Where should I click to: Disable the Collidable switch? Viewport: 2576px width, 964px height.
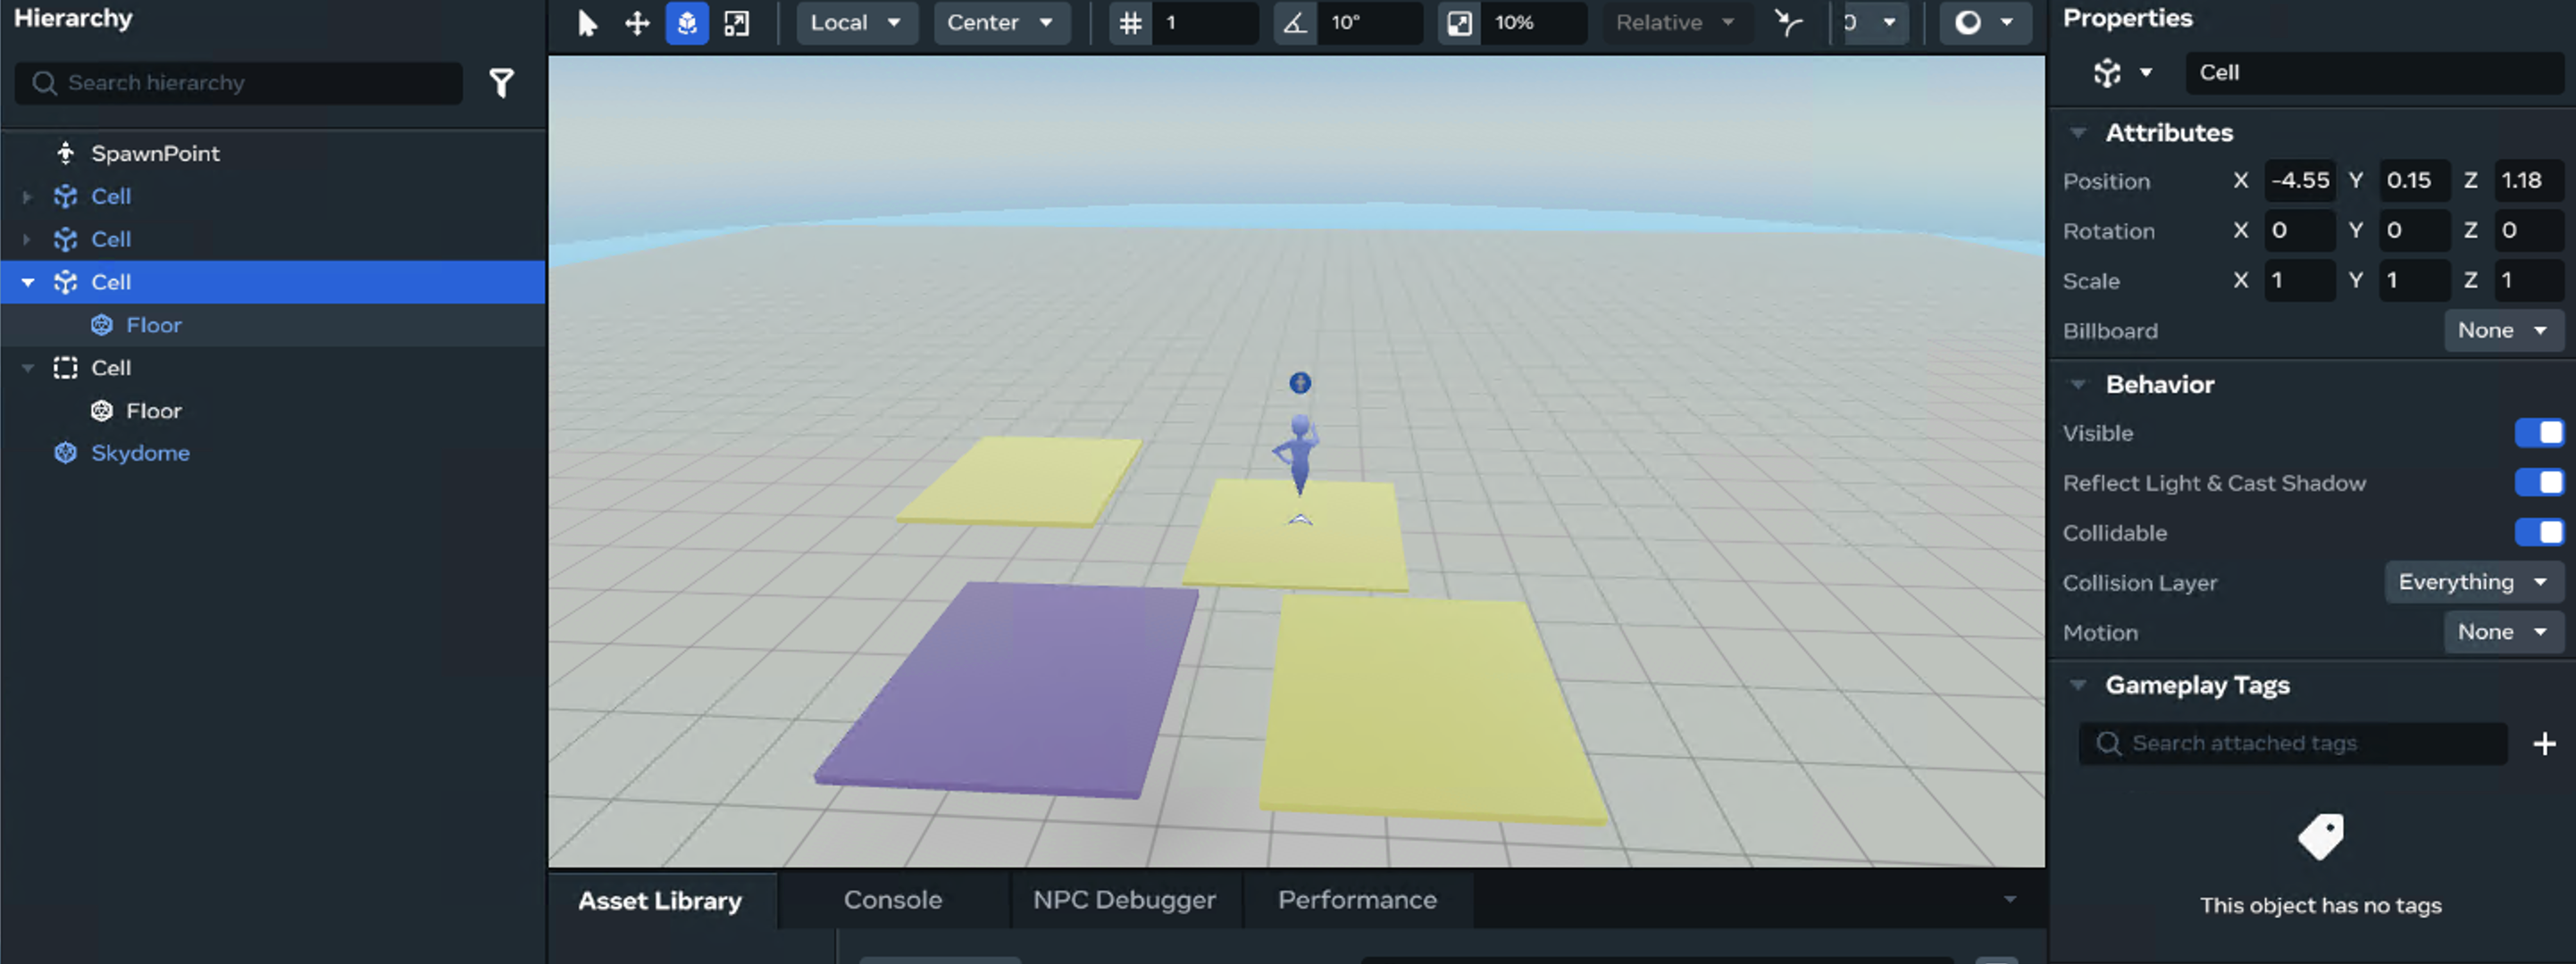tap(2538, 533)
